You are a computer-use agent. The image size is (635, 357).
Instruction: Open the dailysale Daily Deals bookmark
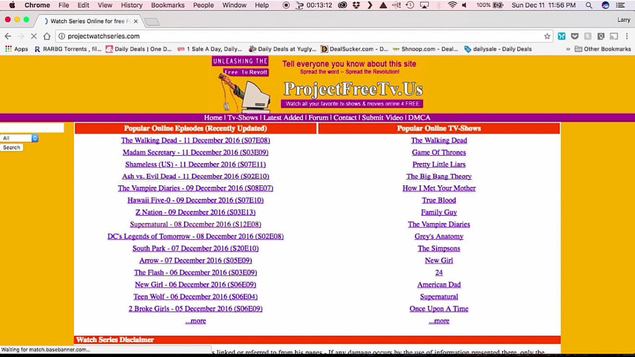click(x=498, y=49)
